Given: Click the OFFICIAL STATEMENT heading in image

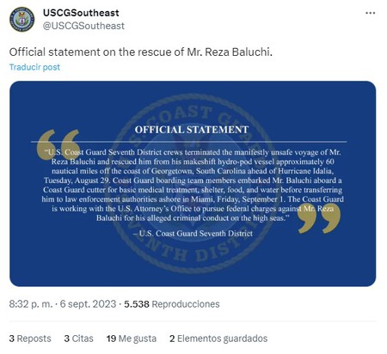Looking at the screenshot, I should (x=192, y=130).
